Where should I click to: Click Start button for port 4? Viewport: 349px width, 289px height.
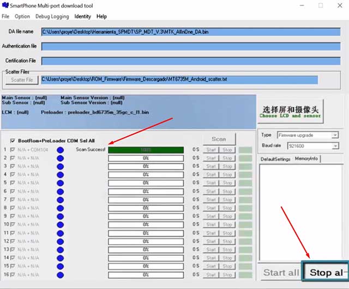coord(211,175)
